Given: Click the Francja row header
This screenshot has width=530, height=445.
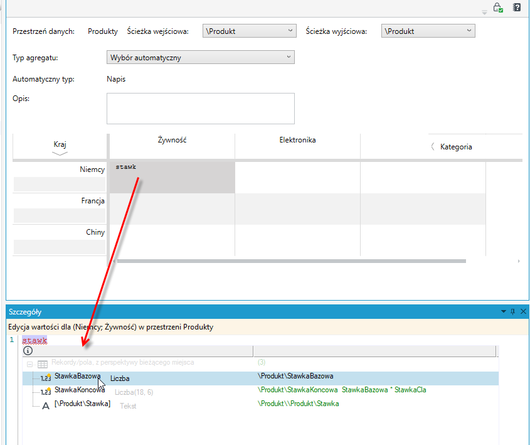Looking at the screenshot, I should [93, 201].
